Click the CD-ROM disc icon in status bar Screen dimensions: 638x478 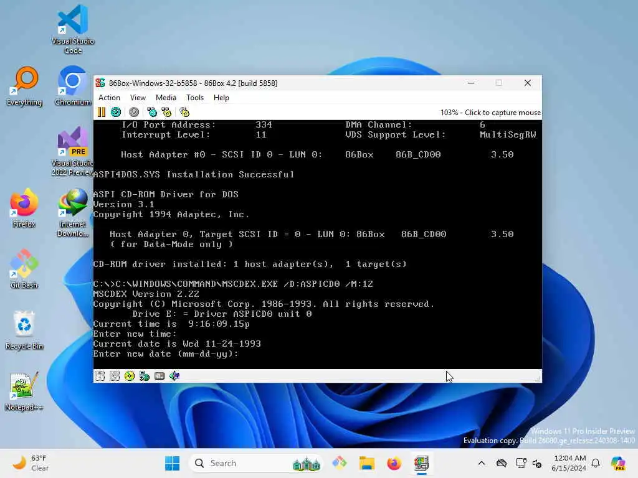point(130,376)
